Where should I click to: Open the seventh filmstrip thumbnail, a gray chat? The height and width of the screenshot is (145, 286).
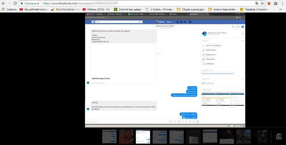tap(210, 136)
